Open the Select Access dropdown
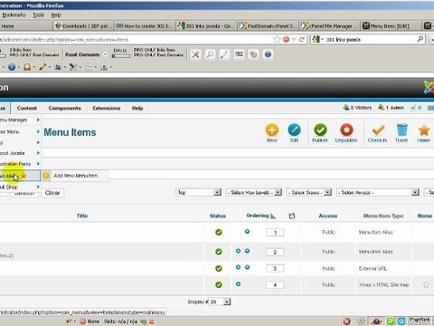Screen dimensions: 434x326 point(378,192)
